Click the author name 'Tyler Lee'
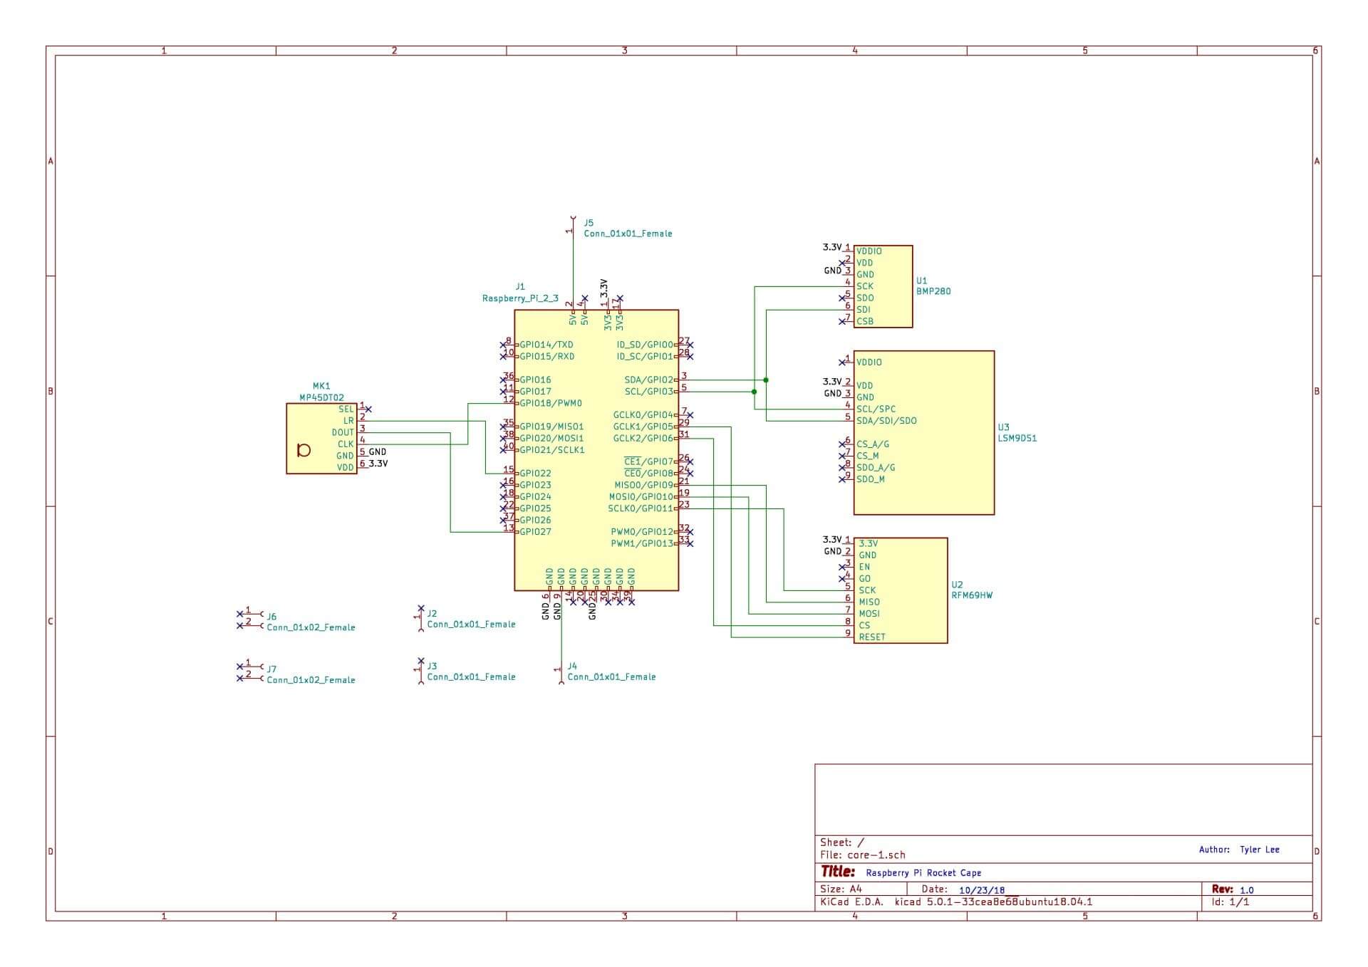Viewport: 1368px width, 967px height. (x=1260, y=850)
